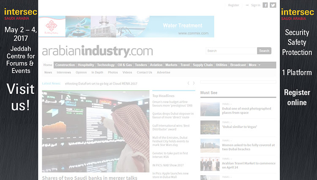Open the Videos submenu link
This screenshot has width=317, height=180.
[127, 72]
